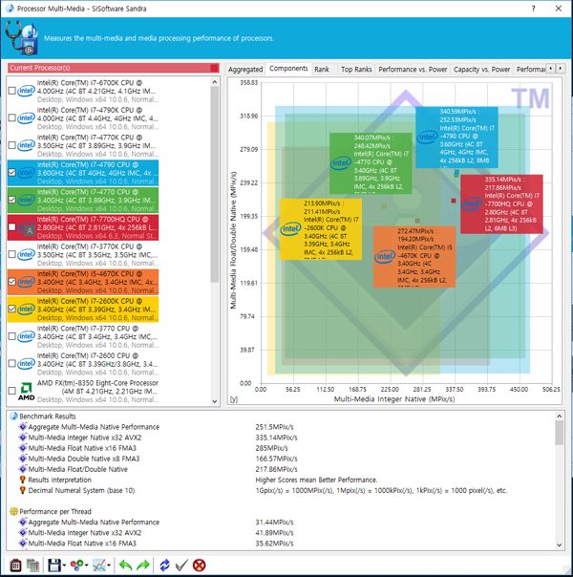Click the stethoscope multi-media header icon

tap(22, 38)
